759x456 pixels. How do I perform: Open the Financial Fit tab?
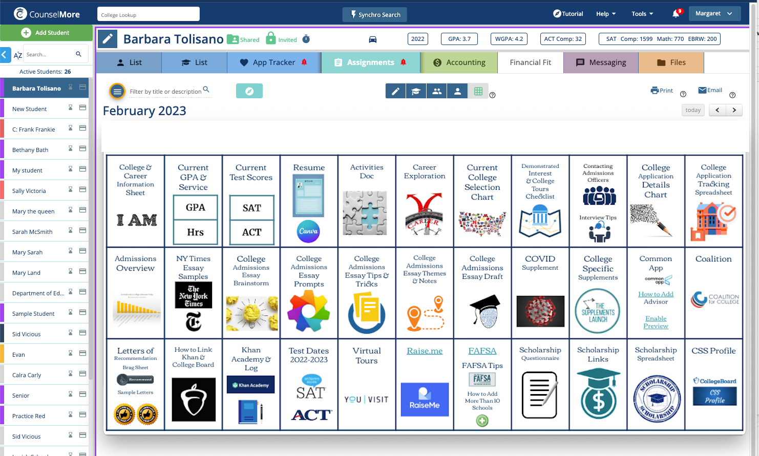531,62
